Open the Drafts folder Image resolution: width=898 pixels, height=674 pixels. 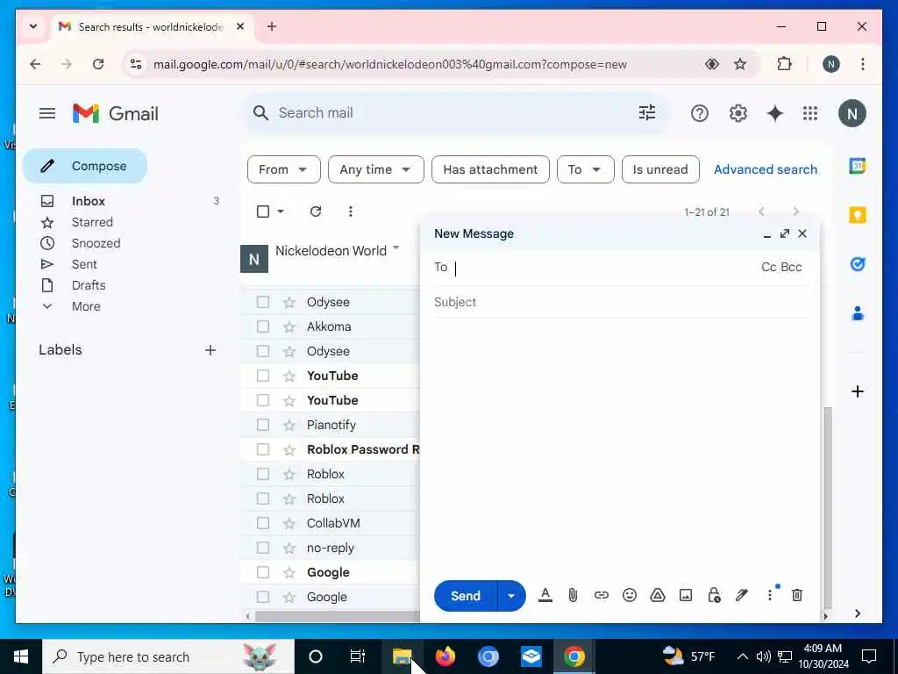pyautogui.click(x=89, y=285)
